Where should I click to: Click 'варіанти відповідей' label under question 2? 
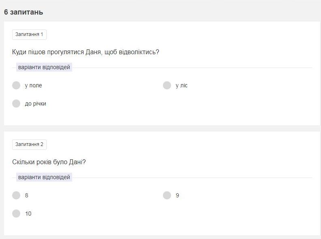(x=44, y=177)
